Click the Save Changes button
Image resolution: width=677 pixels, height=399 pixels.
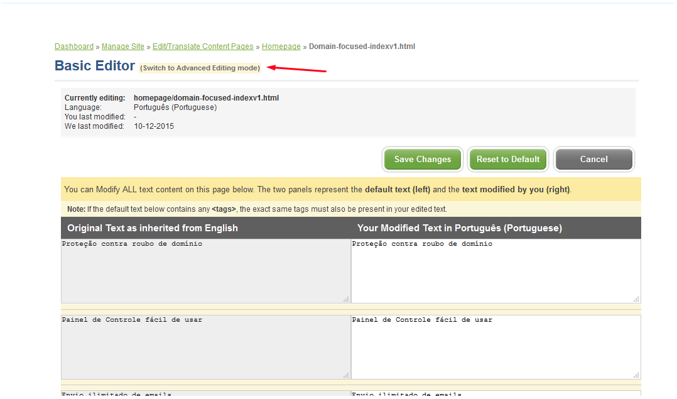[x=422, y=160]
